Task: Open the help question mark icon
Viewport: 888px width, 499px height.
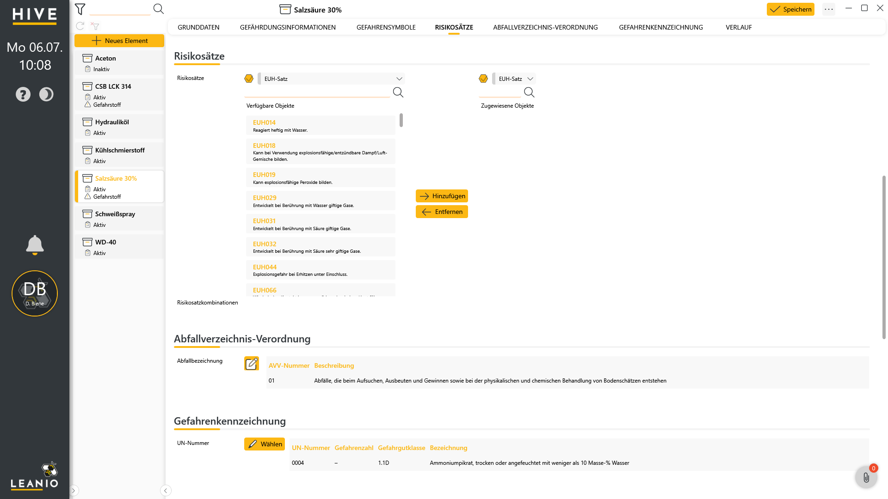Action: point(23,94)
